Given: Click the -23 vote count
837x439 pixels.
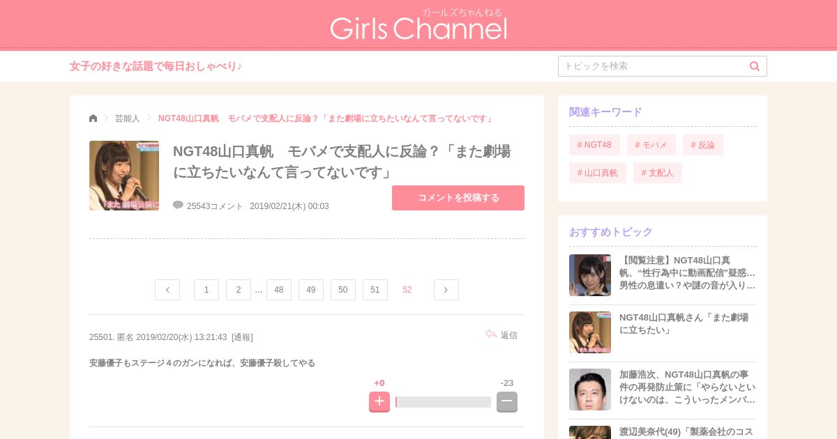Looking at the screenshot, I should pos(507,383).
